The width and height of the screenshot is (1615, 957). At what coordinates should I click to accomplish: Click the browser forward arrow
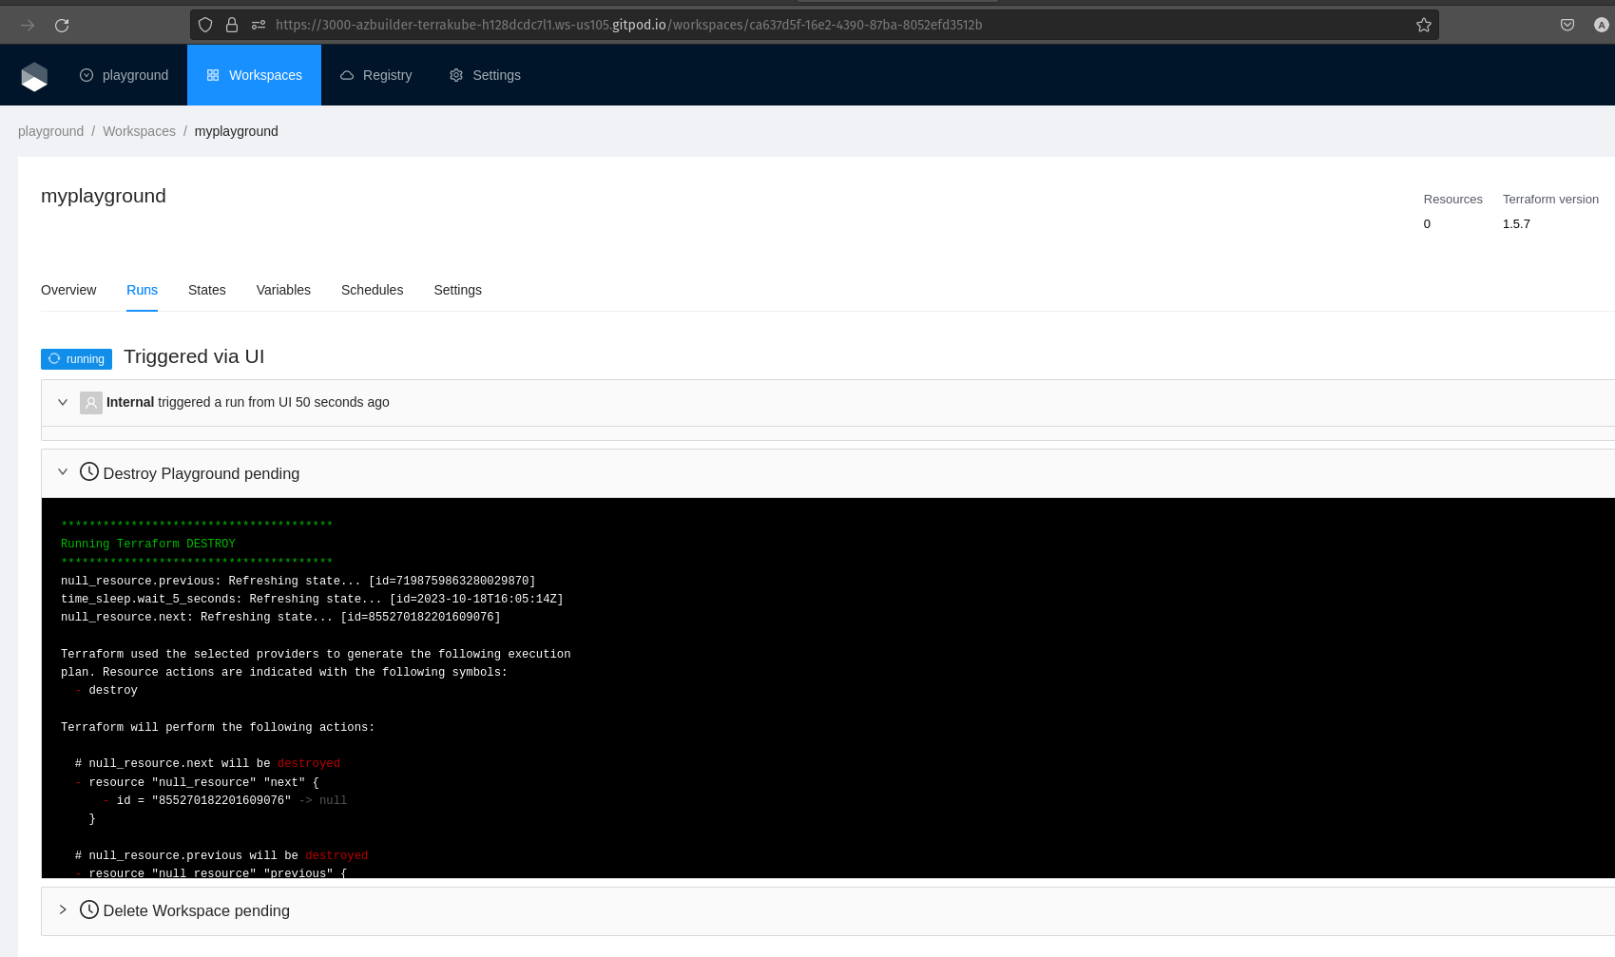[x=28, y=26]
